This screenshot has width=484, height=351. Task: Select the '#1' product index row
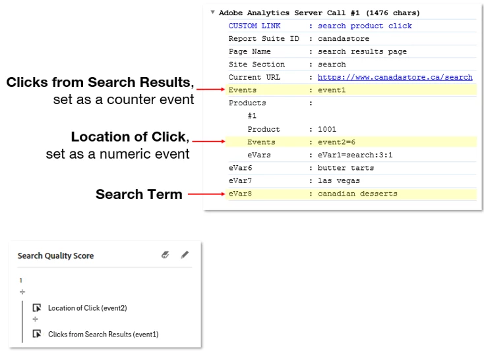click(x=252, y=116)
